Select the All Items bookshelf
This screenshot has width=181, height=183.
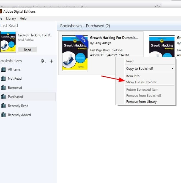pos(28,69)
